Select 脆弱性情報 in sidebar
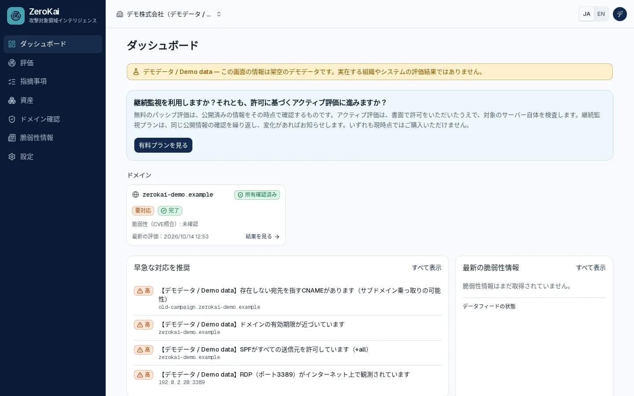Image resolution: width=634 pixels, height=396 pixels. point(53,138)
